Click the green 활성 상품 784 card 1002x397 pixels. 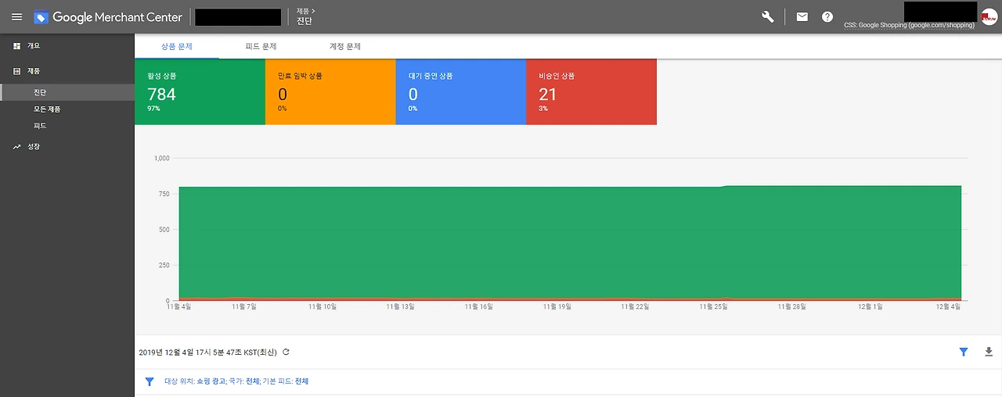200,91
